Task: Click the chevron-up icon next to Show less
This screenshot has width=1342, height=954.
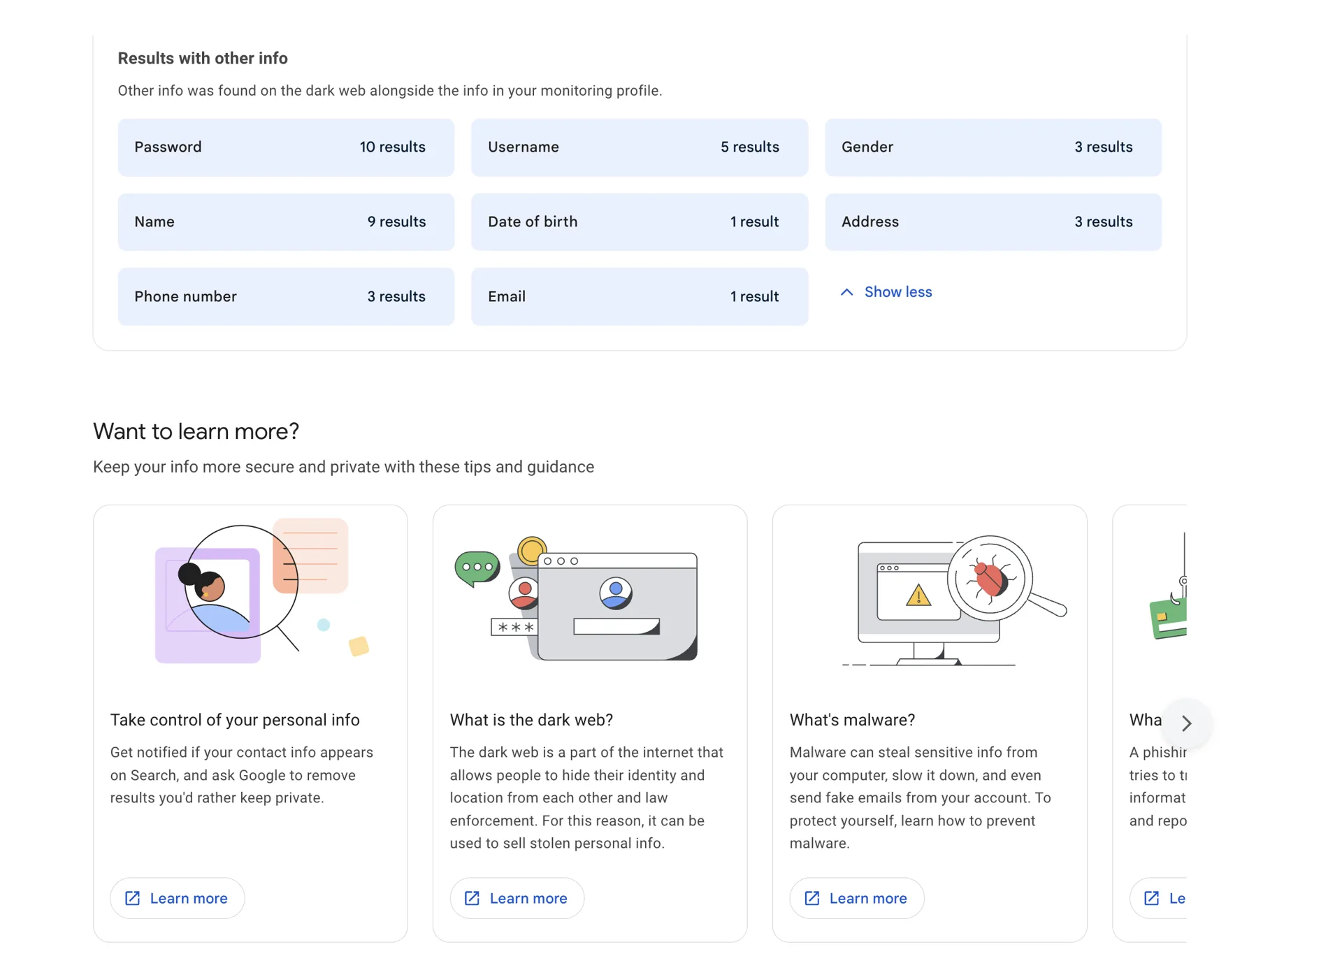Action: pyautogui.click(x=846, y=291)
